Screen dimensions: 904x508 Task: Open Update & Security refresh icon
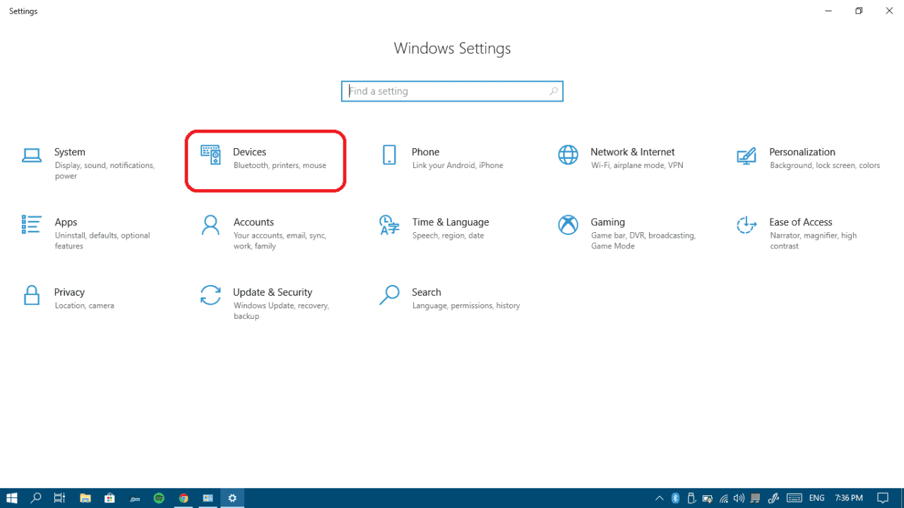(x=210, y=295)
